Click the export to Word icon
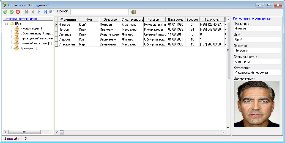This screenshot has width=285, height=143. pyautogui.click(x=51, y=12)
